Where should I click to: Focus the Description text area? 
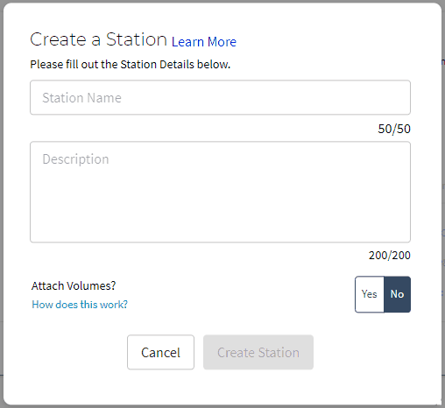220,192
